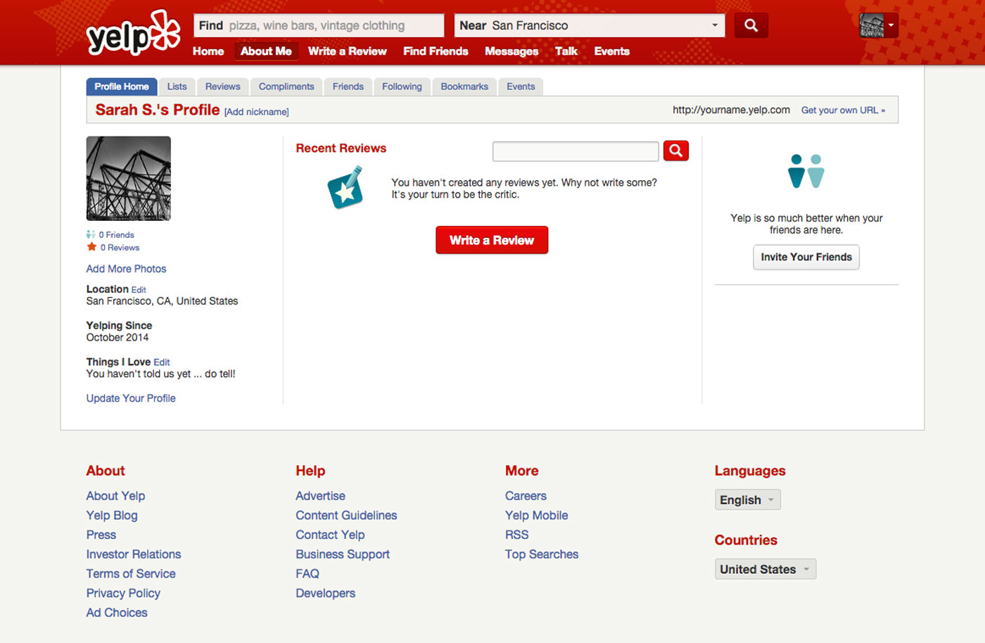
Task: Open the United States country dropdown
Action: pos(765,569)
